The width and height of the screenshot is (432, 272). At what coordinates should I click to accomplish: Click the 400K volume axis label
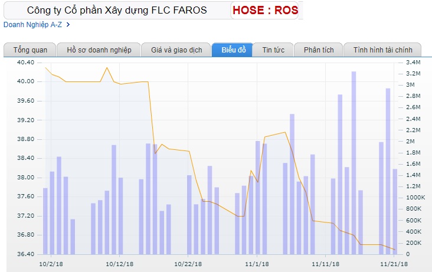(414, 231)
